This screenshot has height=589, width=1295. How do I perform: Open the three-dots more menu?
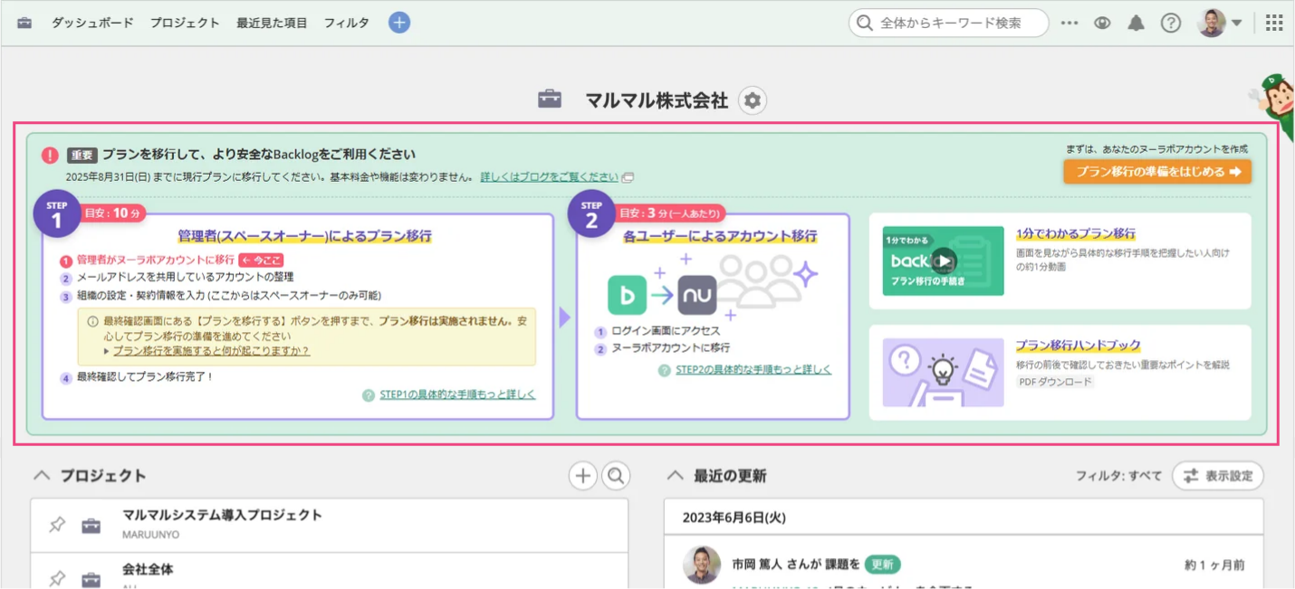pyautogui.click(x=1070, y=24)
